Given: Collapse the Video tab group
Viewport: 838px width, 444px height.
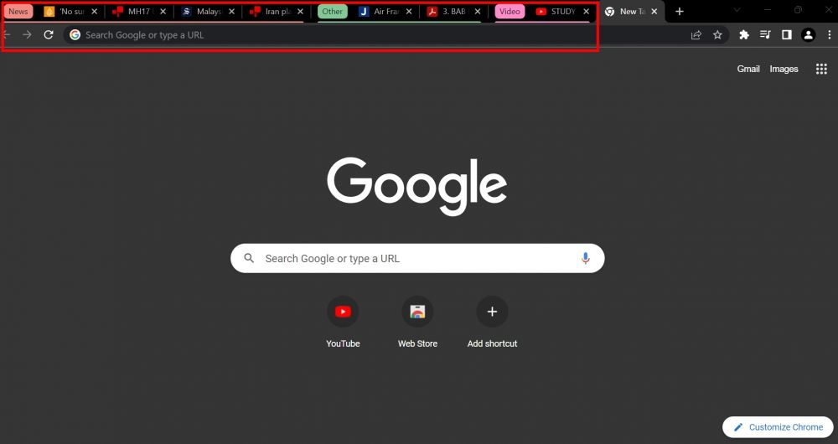Looking at the screenshot, I should pyautogui.click(x=510, y=11).
